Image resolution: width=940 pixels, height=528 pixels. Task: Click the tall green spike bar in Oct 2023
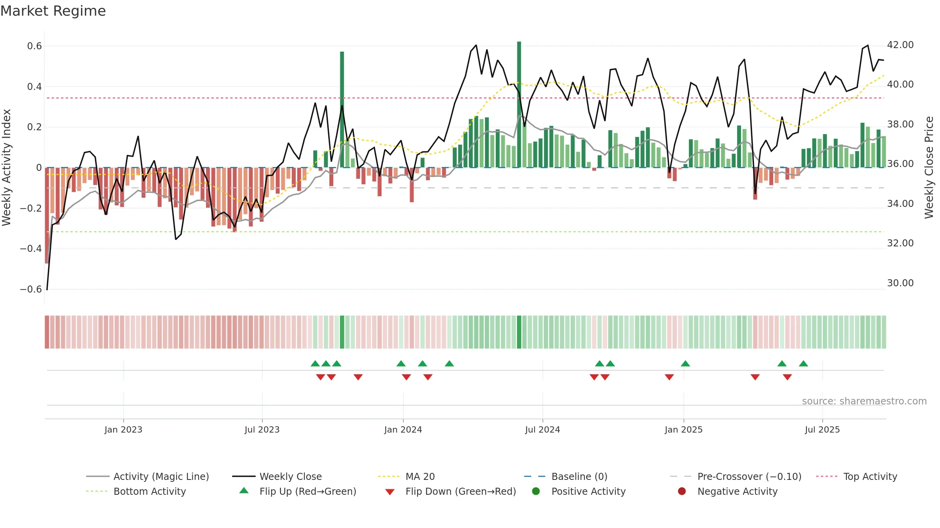click(x=342, y=110)
